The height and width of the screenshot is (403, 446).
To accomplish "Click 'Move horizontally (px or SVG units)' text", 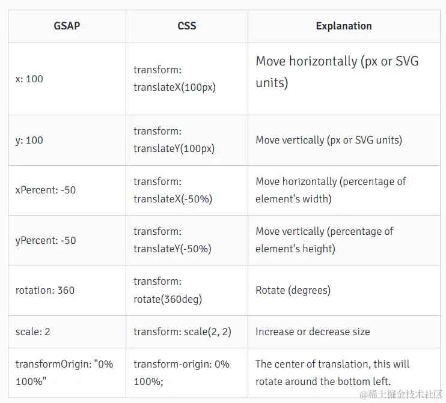I will click(337, 72).
